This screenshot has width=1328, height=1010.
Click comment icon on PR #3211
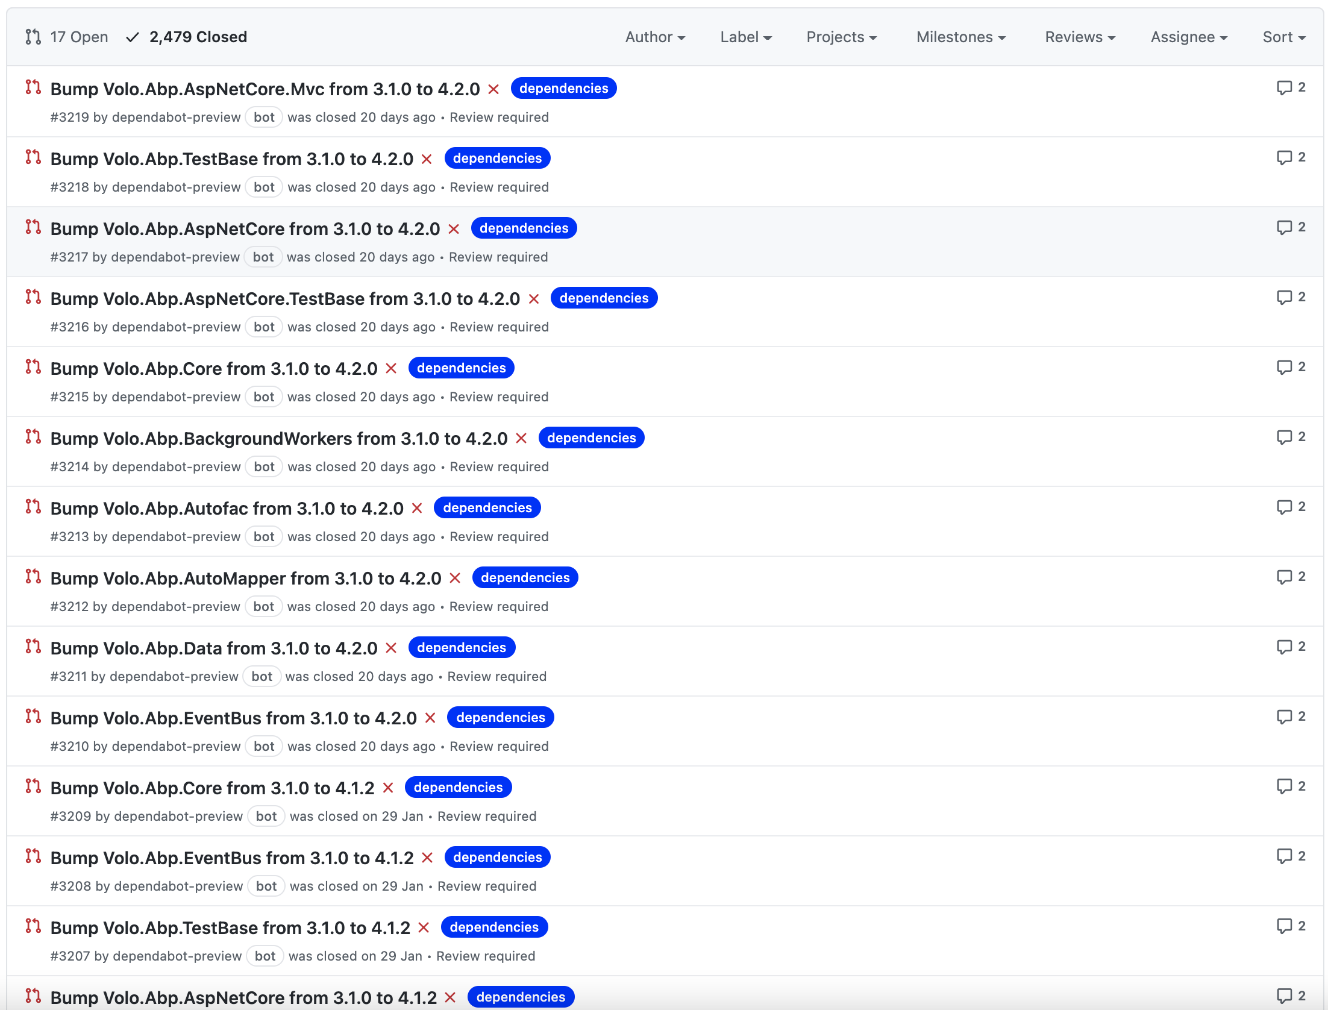(x=1284, y=647)
